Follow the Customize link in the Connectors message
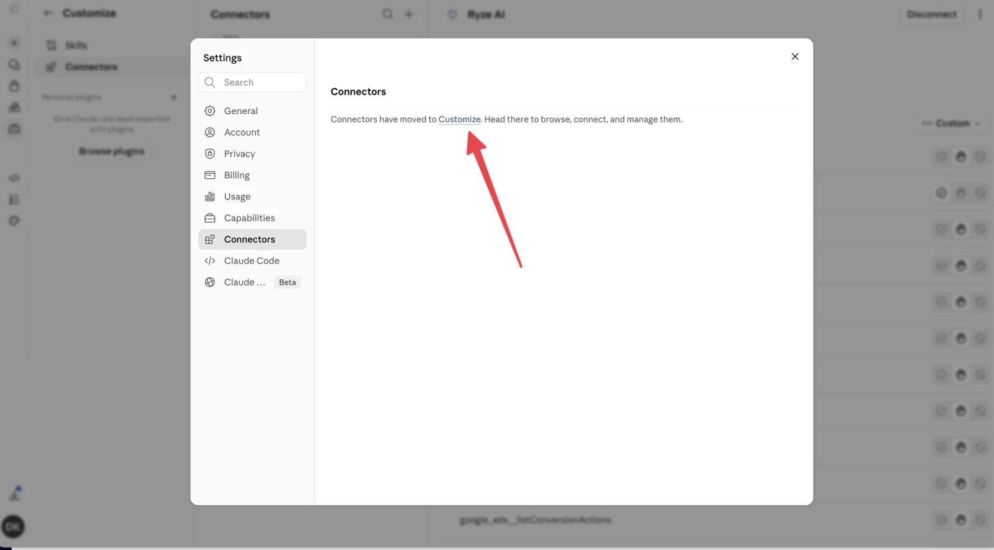The width and height of the screenshot is (994, 550). pos(459,119)
